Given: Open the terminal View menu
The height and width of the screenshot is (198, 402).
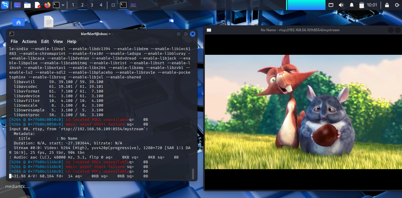Looking at the screenshot, I should point(58,42).
